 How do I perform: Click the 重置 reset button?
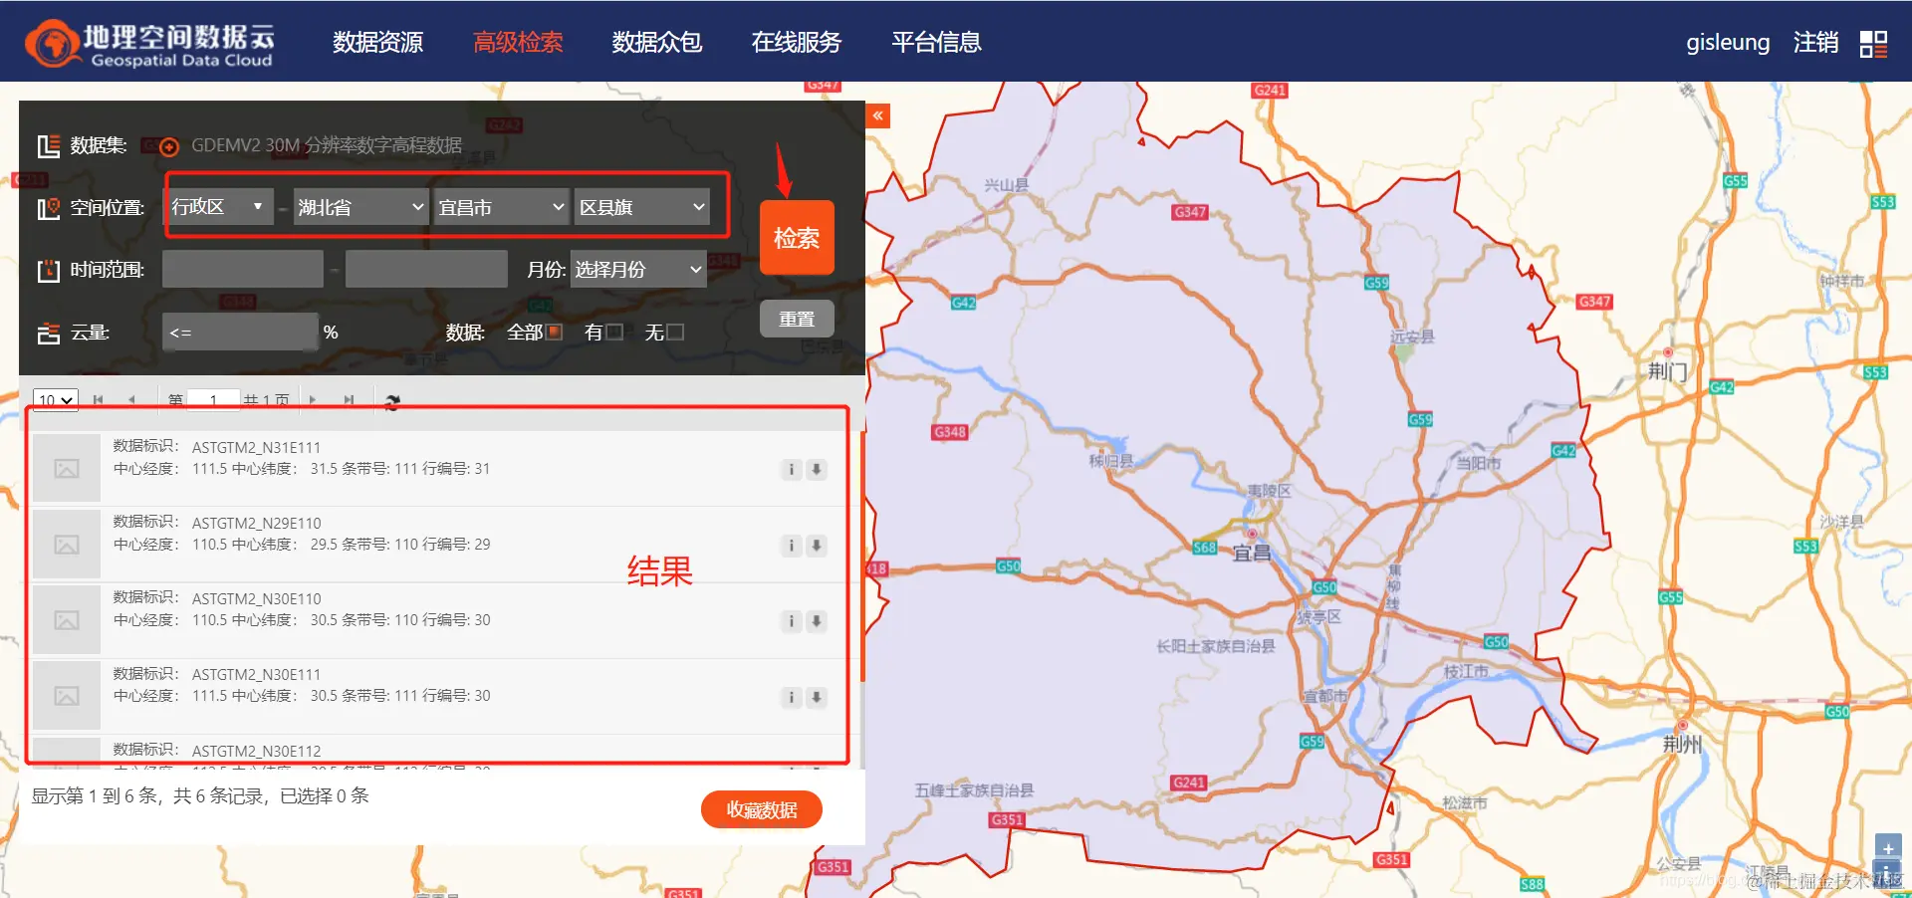click(x=797, y=319)
